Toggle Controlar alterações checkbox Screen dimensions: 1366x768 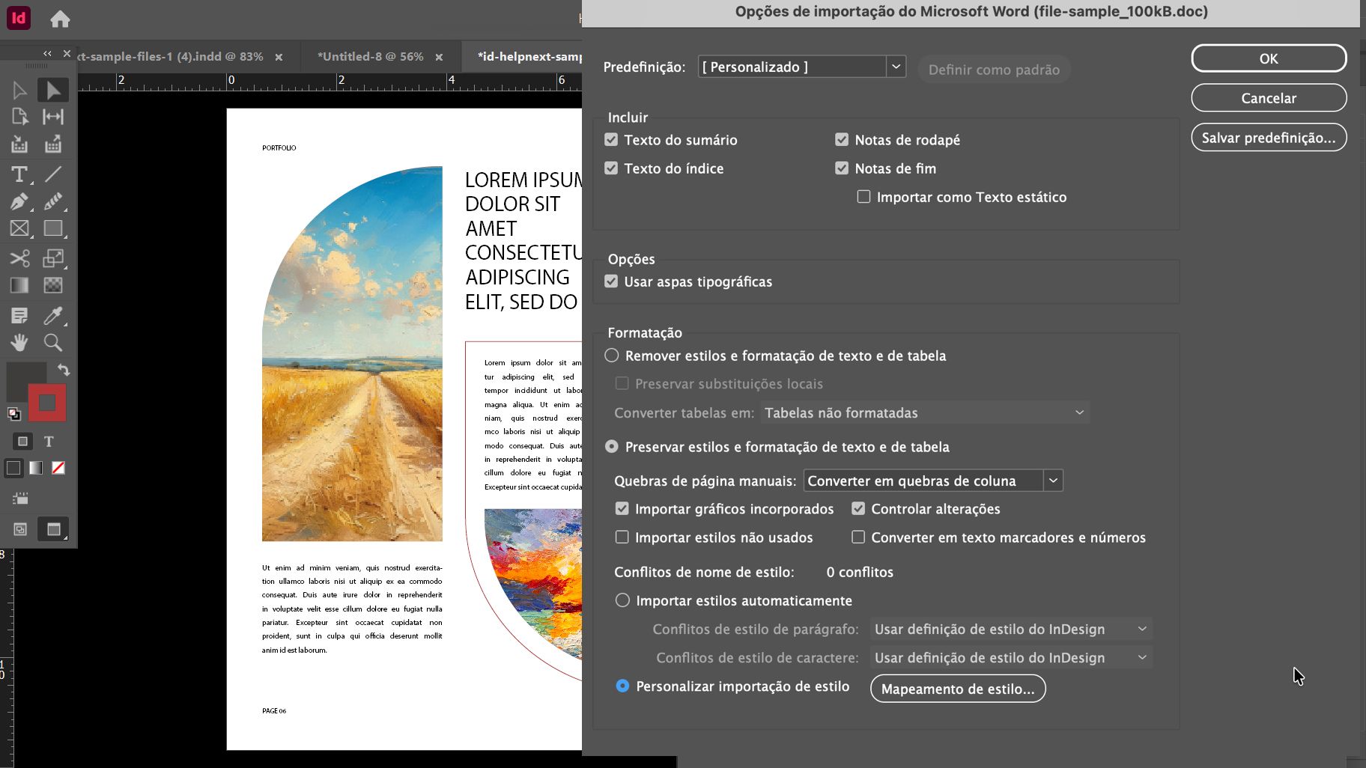858,509
